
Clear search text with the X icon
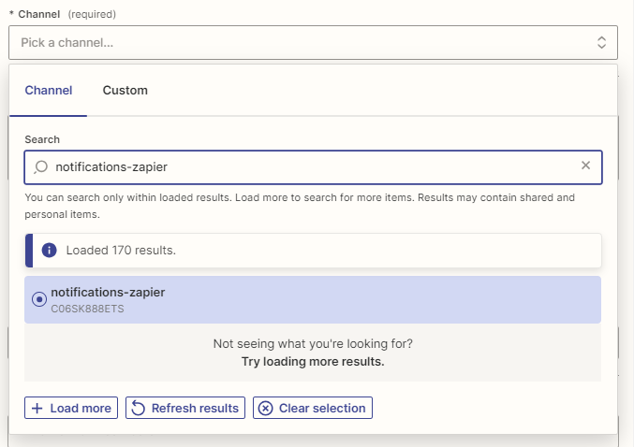coord(585,166)
